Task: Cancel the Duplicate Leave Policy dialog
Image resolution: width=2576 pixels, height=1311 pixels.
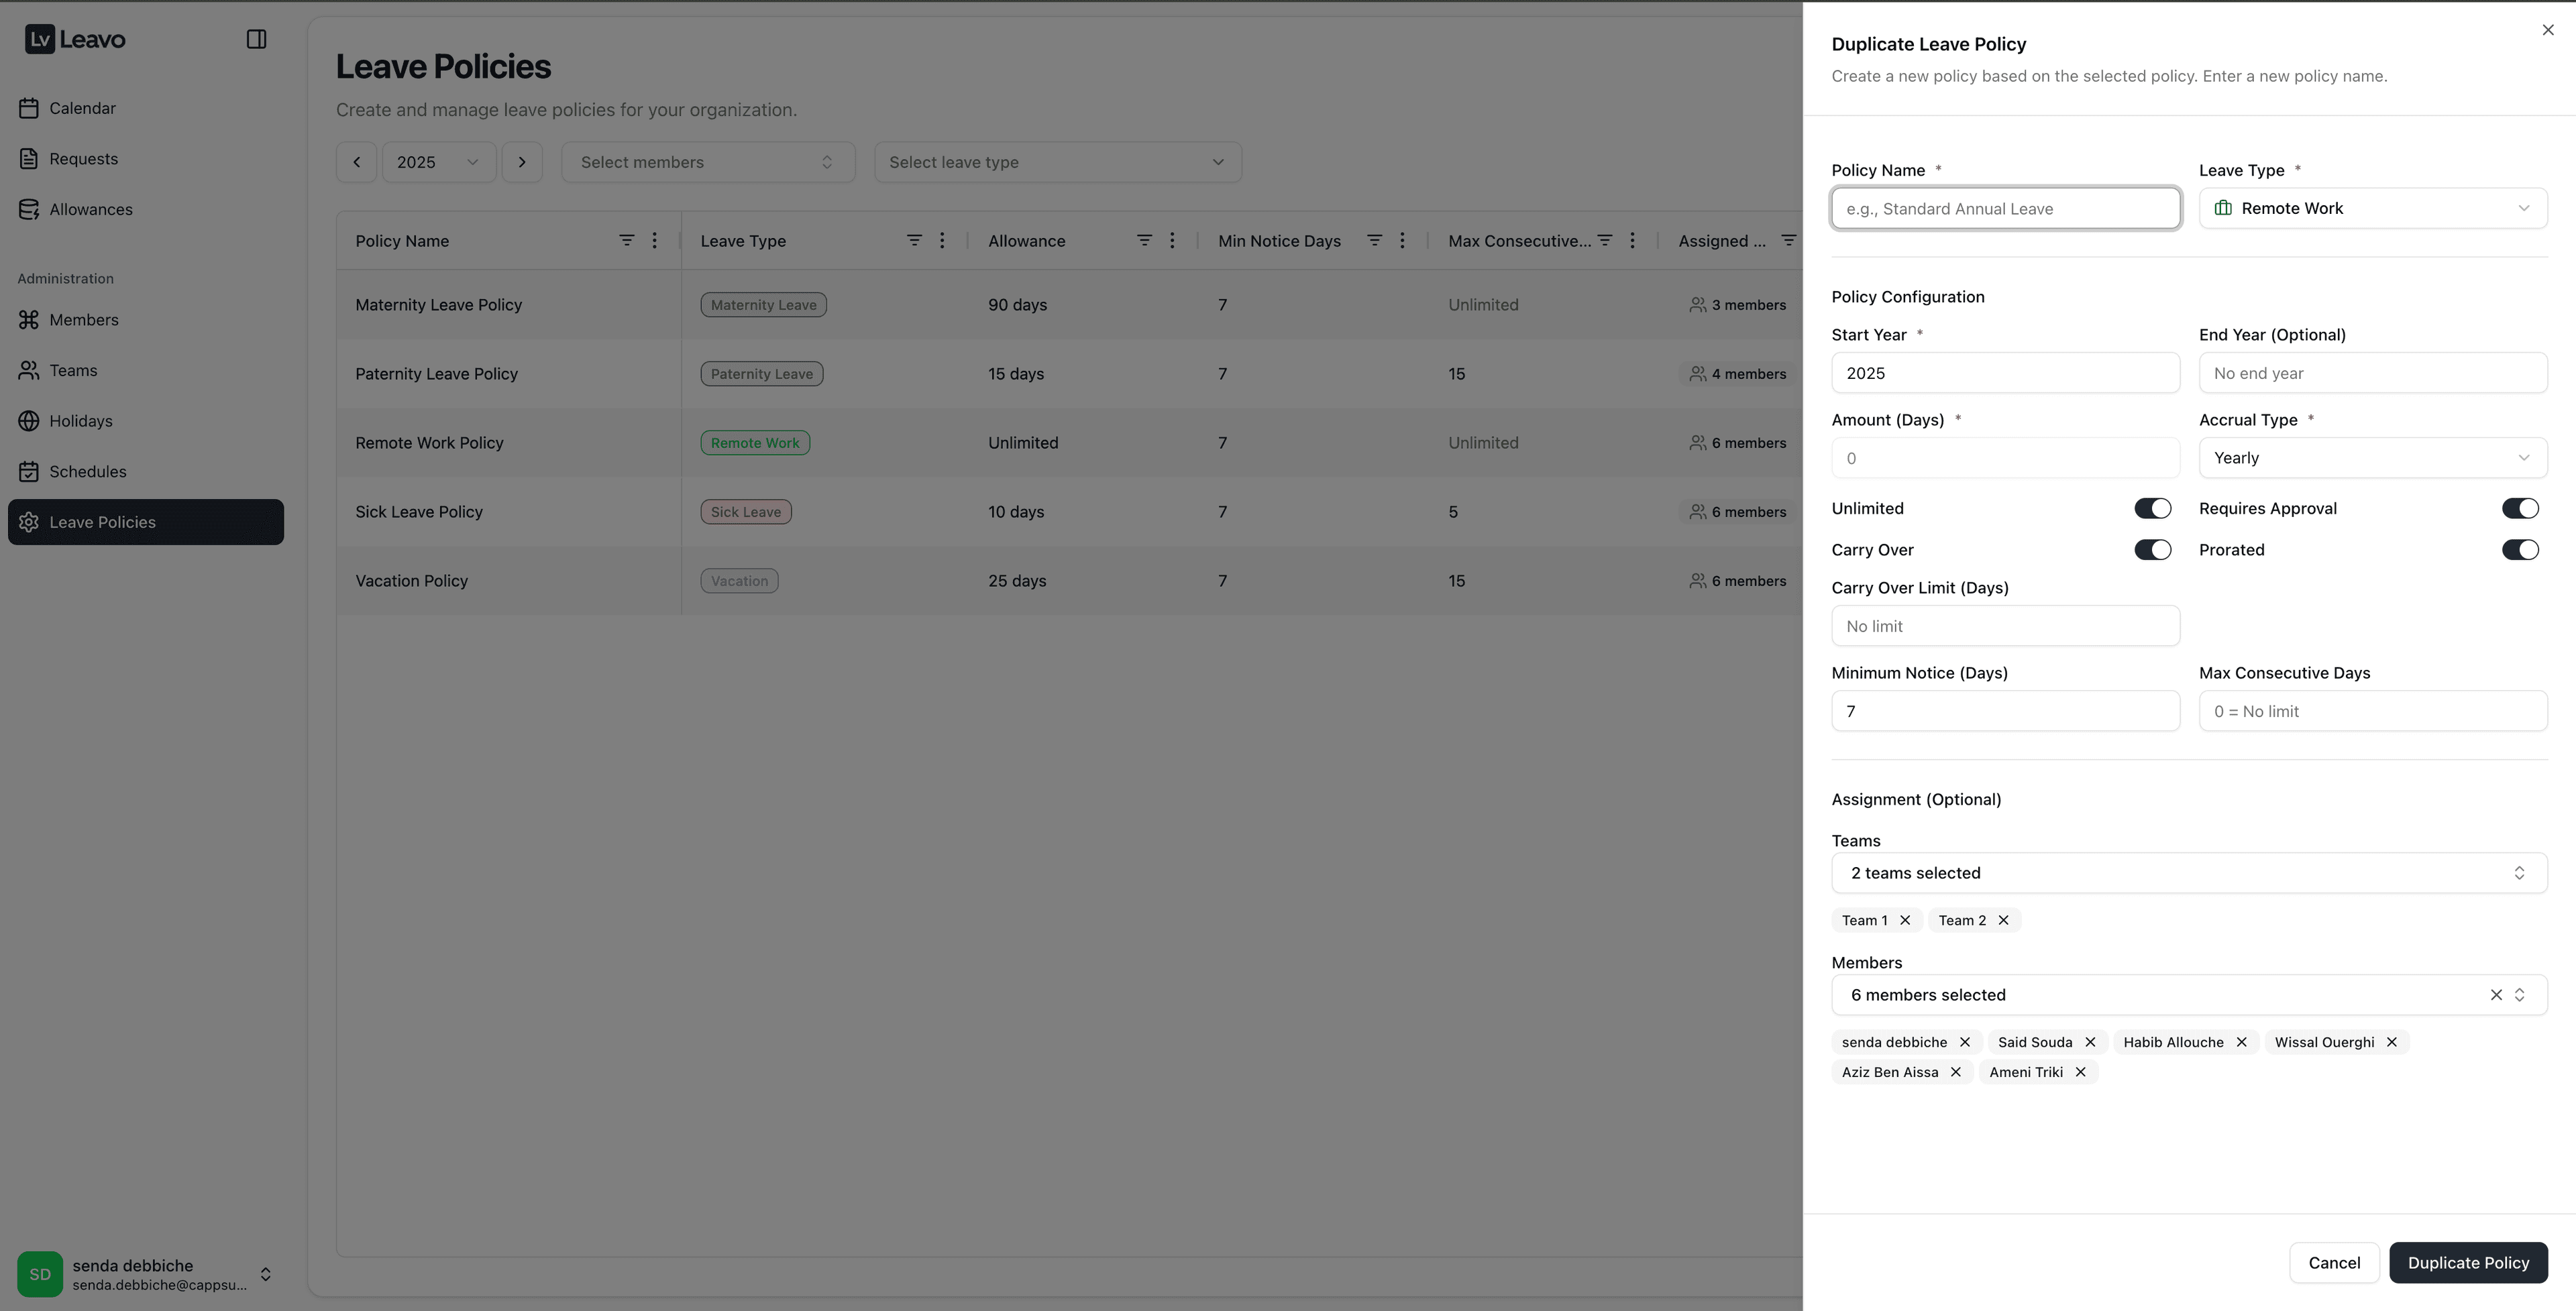Action: click(x=2334, y=1262)
